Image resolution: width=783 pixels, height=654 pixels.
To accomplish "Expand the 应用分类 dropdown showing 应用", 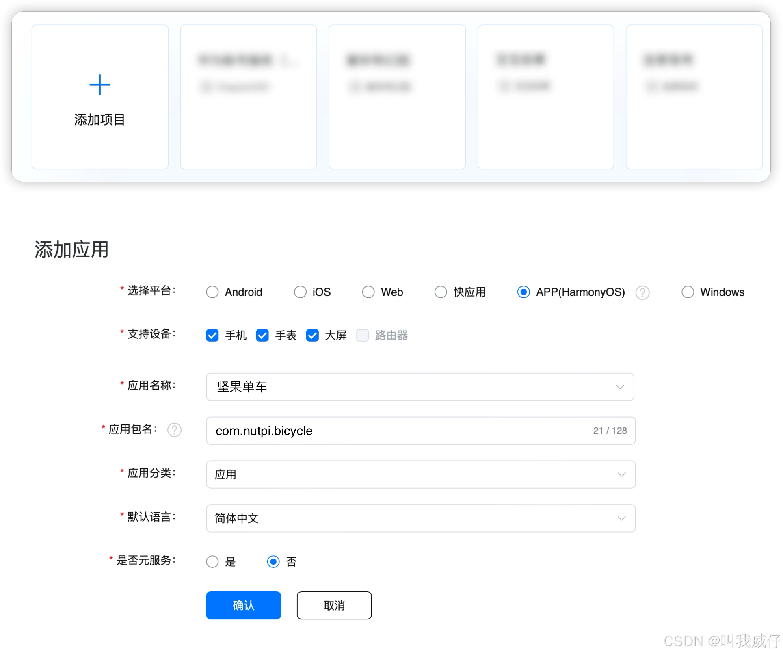I will coord(421,474).
